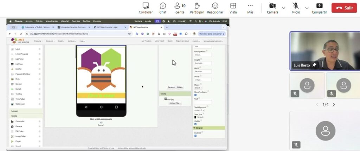360x151 pixels.
Task: Open the Controlar (take control) option
Action: pos(146,8)
